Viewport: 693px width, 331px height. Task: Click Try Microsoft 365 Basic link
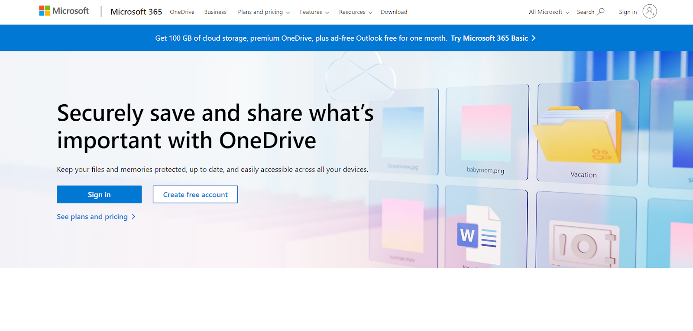(x=493, y=38)
